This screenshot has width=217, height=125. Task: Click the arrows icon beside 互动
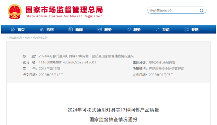(x=157, y=29)
